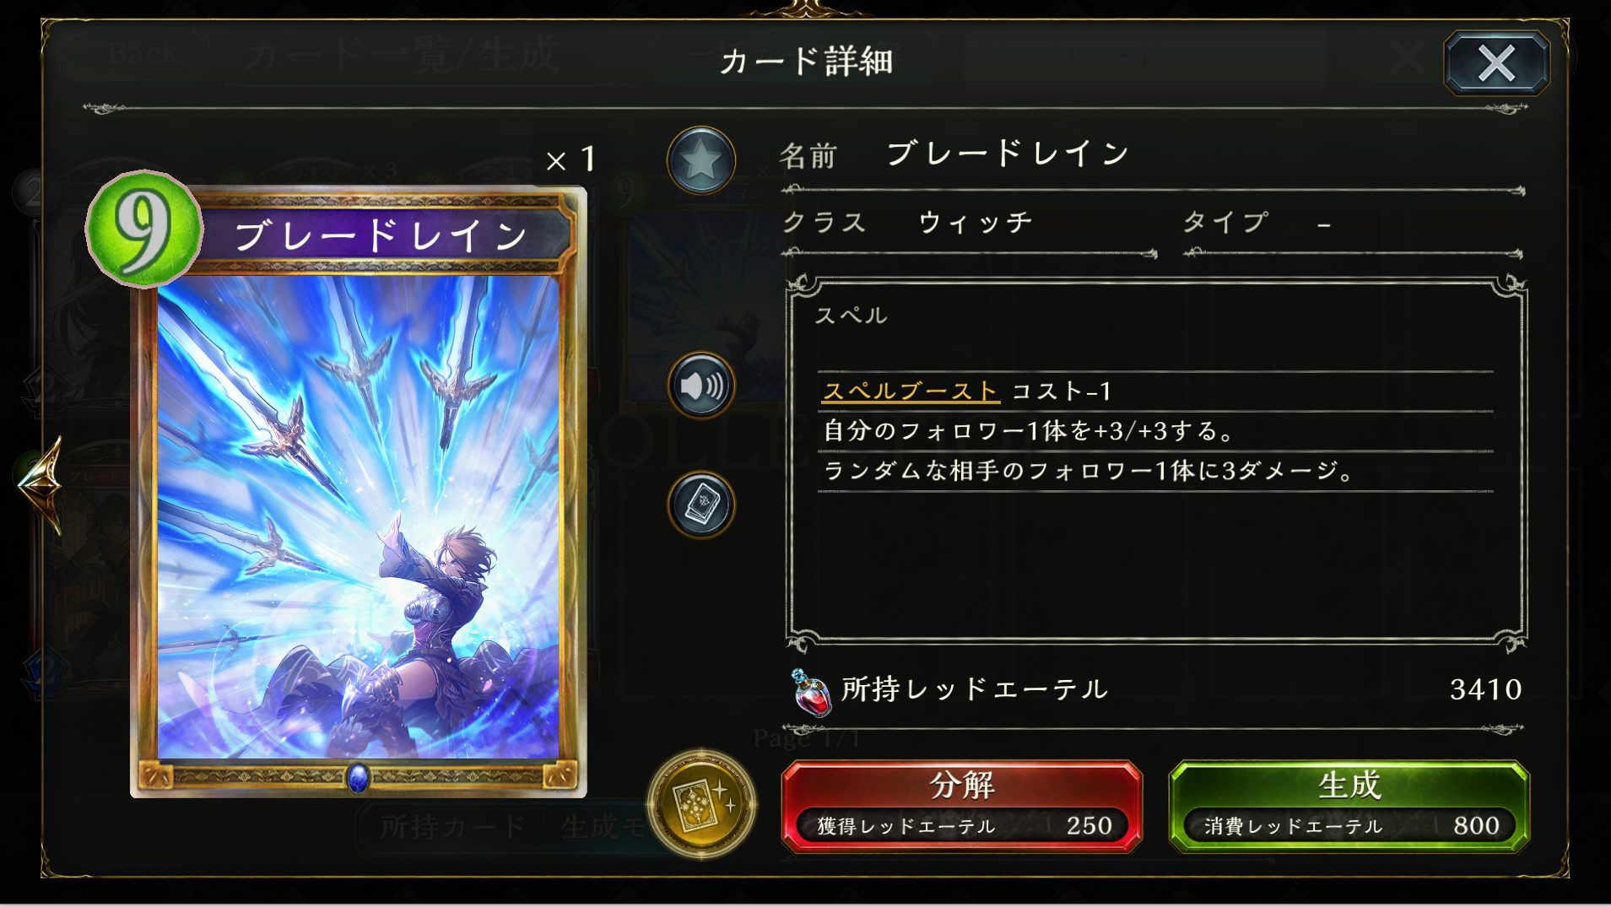The width and height of the screenshot is (1611, 907).
Task: Click the タイプ field value
Action: point(1323,224)
